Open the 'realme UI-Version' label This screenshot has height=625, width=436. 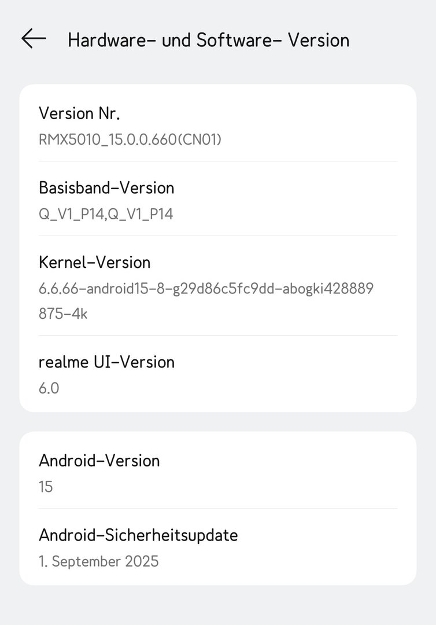106,362
